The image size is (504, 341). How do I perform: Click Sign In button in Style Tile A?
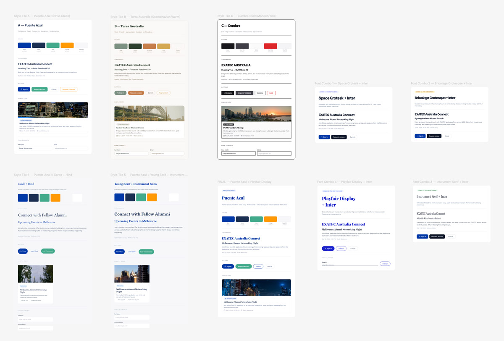tap(24, 89)
